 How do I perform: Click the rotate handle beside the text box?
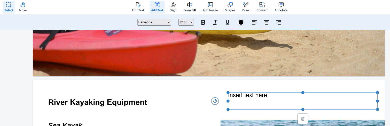(x=215, y=101)
